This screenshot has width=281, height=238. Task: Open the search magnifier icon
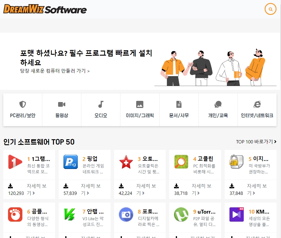click(x=270, y=9)
